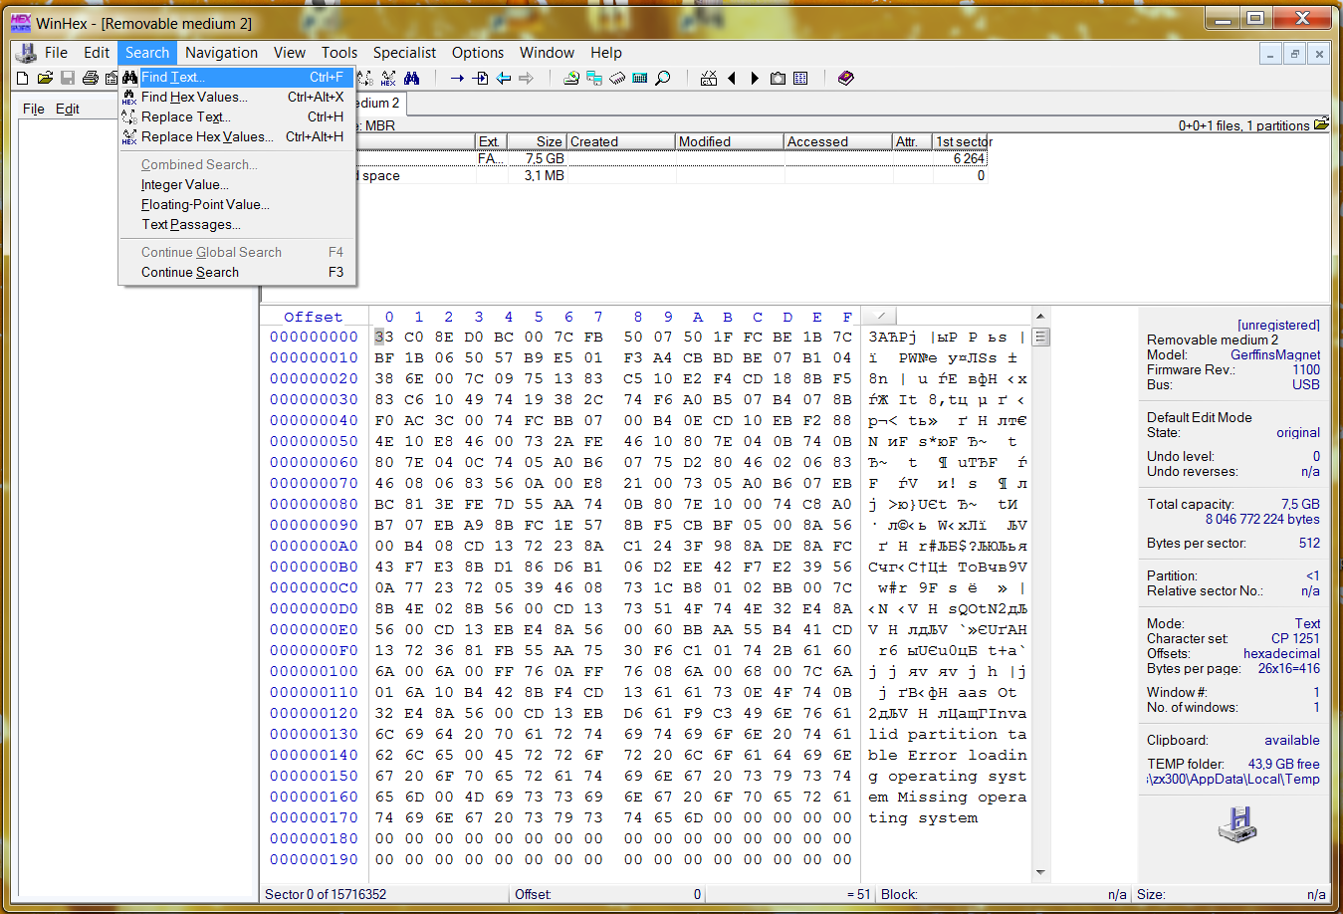1343x914 pixels.
Task: Click the Position Manager toolbar icon
Action: (x=709, y=78)
